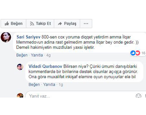Click the share arrow icon beside Paylaş

point(60,24)
